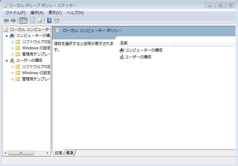This screenshot has width=238, height=166.
Task: Click the tree scrollbar left arrow
Action: pos(5,153)
